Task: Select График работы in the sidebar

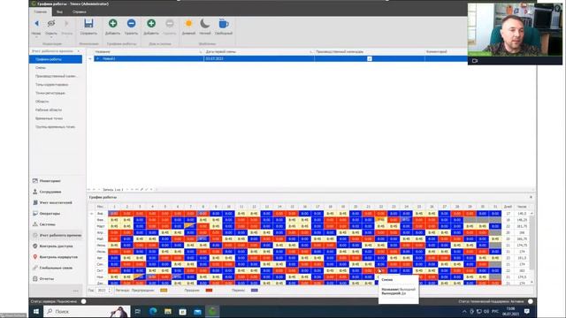Action: [x=56, y=59]
